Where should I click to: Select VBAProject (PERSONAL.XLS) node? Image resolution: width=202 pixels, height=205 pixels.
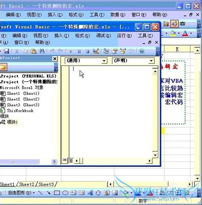click(28, 76)
